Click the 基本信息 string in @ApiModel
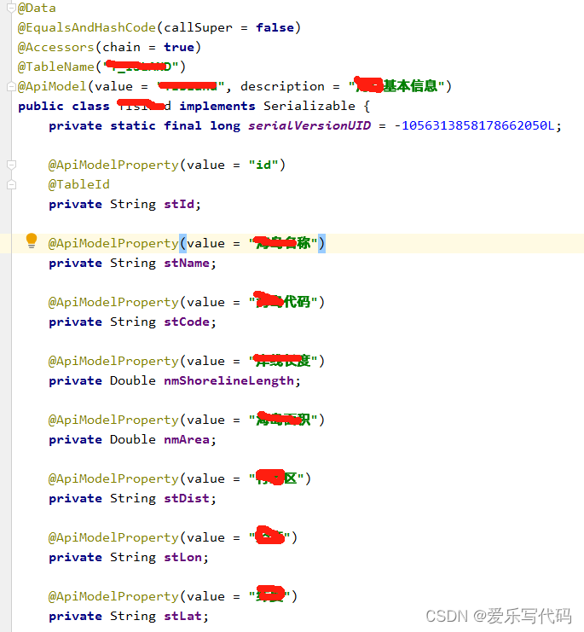The height and width of the screenshot is (632, 584). (x=410, y=86)
